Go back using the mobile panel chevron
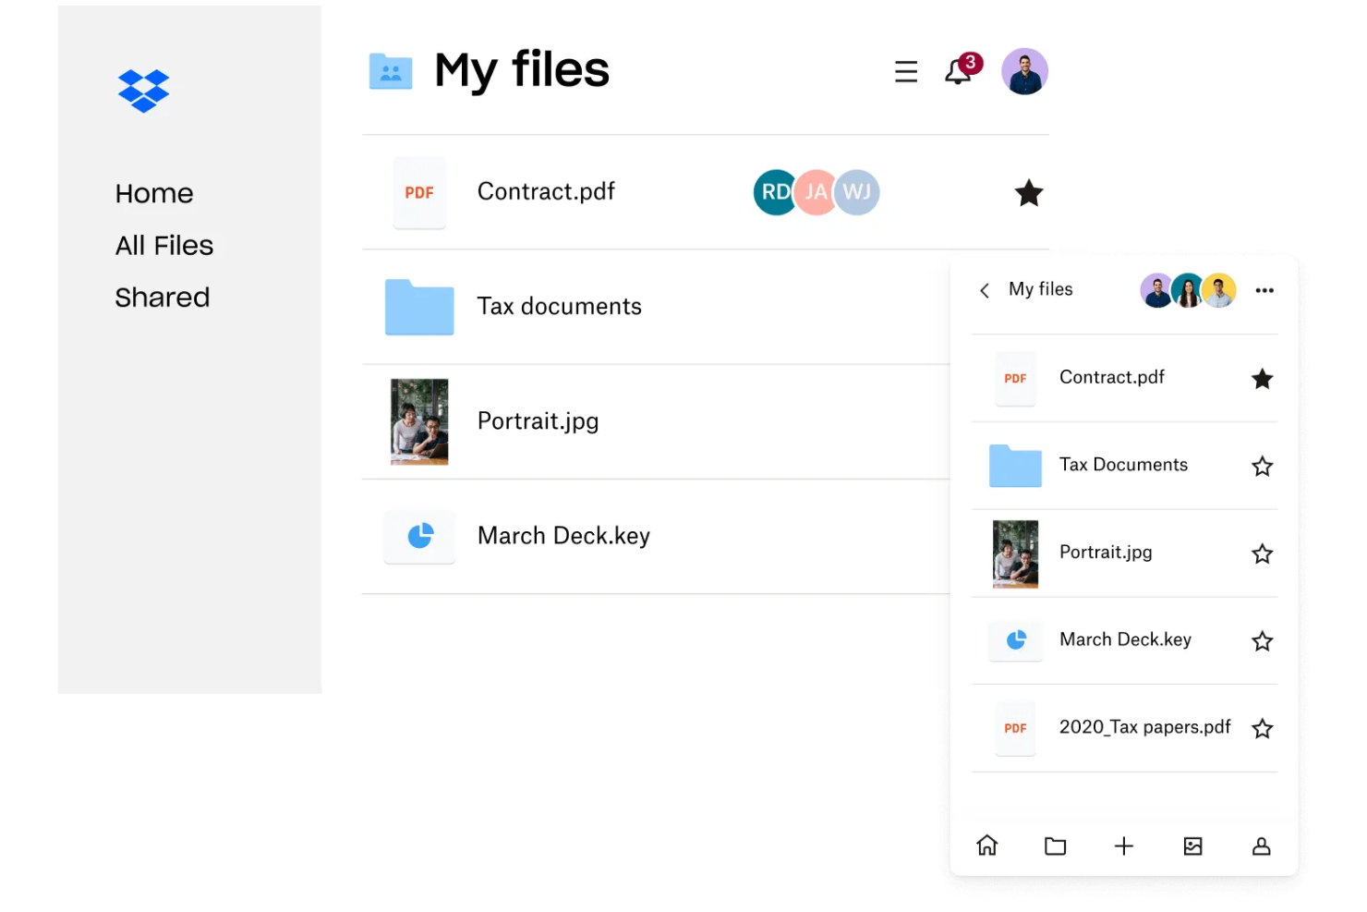This screenshot has height=912, width=1367. pyautogui.click(x=985, y=290)
